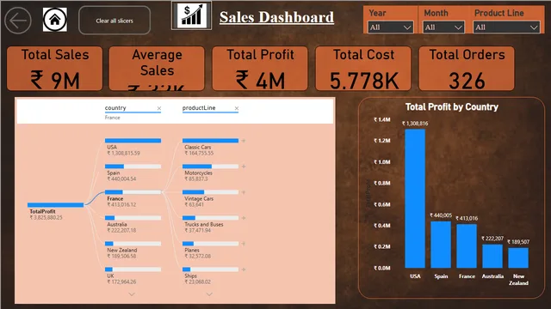Expand Trucks and Buses node plus icon
This screenshot has width=551, height=309.
coord(243,218)
